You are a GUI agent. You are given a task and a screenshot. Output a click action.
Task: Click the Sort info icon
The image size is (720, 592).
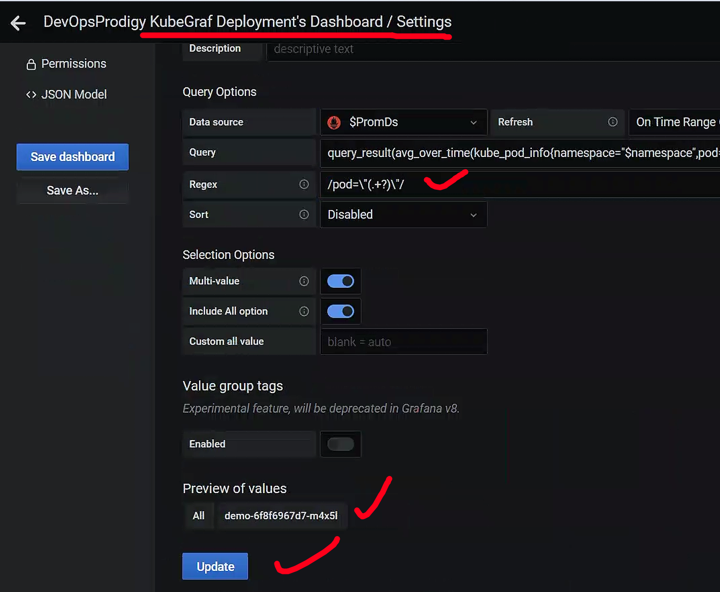coord(304,215)
